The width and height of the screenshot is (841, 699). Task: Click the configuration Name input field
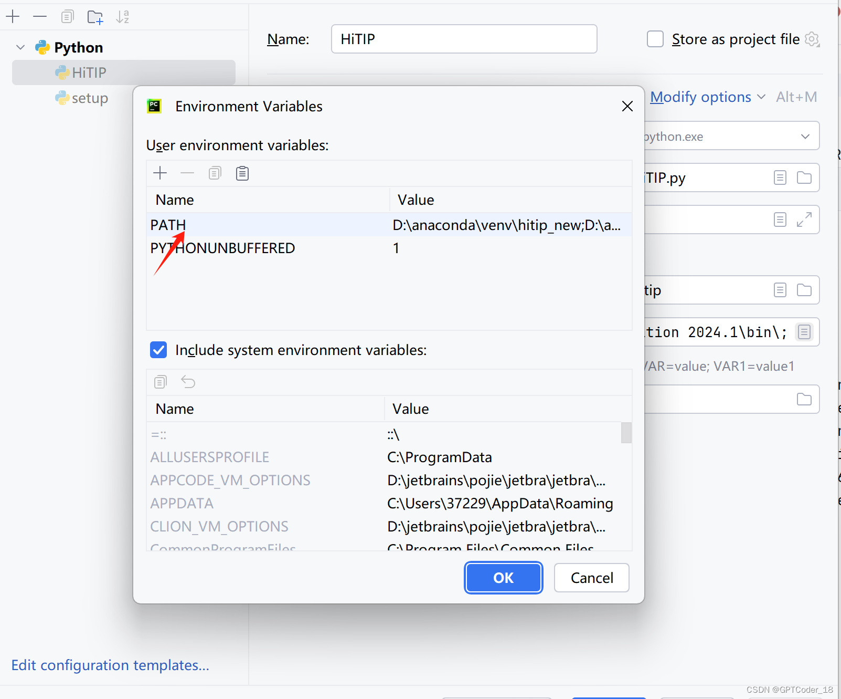[x=464, y=38]
